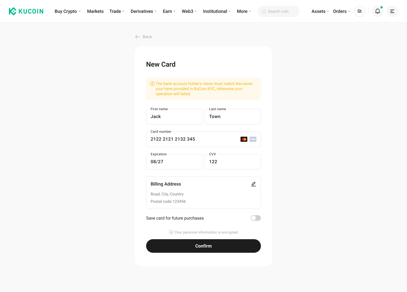Open the Earn menu
407x292 pixels.
coord(169,11)
